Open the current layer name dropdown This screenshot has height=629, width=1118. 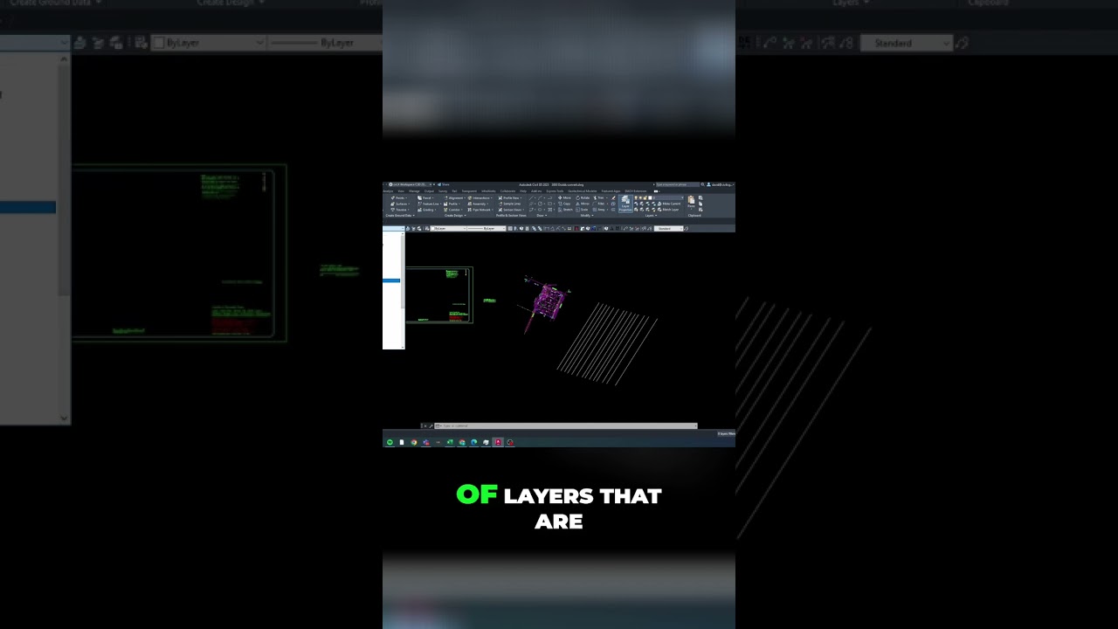click(668, 197)
